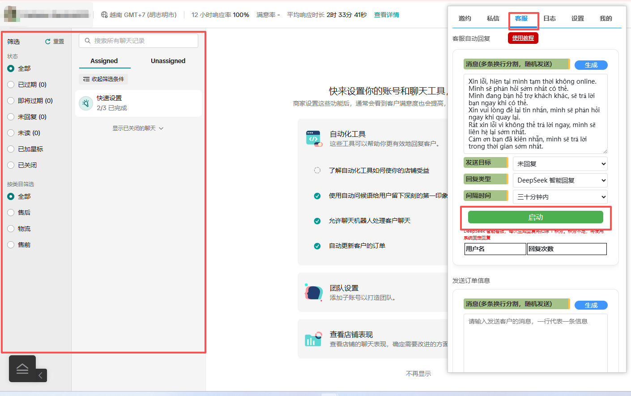Click the 查看详情 link
The width and height of the screenshot is (631, 396).
coord(386,15)
